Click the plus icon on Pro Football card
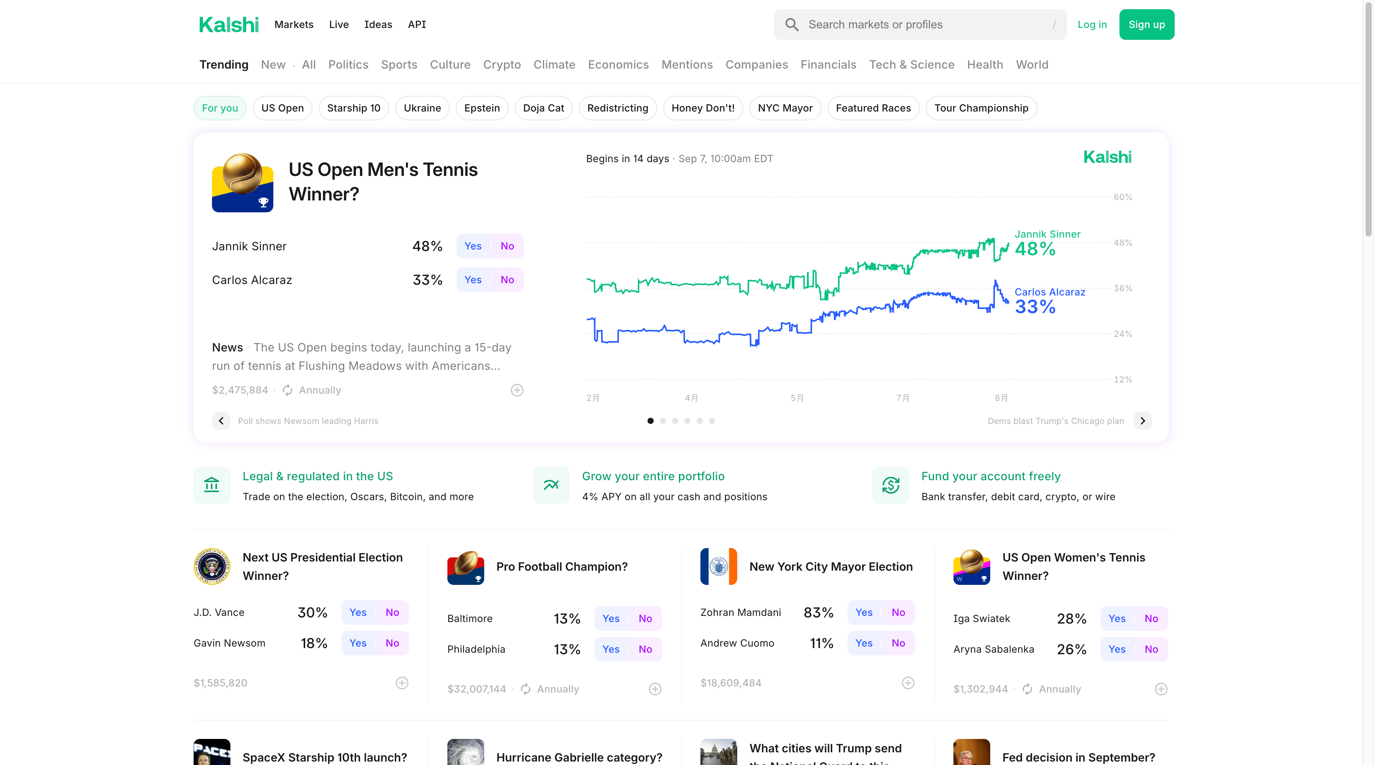The width and height of the screenshot is (1374, 765). pos(655,689)
